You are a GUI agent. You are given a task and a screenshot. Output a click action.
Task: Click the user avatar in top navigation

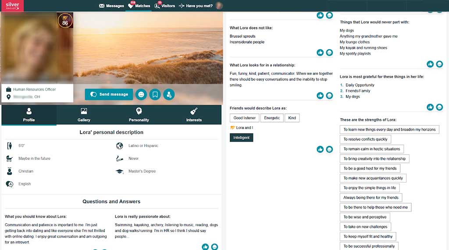point(219,6)
